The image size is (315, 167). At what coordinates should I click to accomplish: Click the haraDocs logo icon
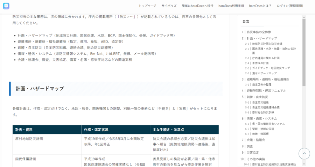[6, 6]
